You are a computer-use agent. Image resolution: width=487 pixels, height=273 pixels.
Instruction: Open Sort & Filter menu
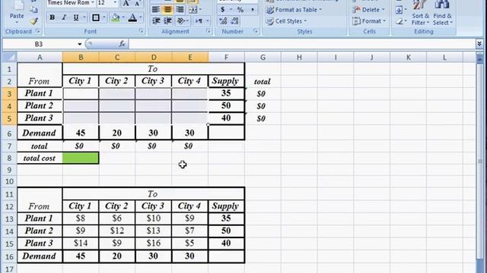coord(420,14)
